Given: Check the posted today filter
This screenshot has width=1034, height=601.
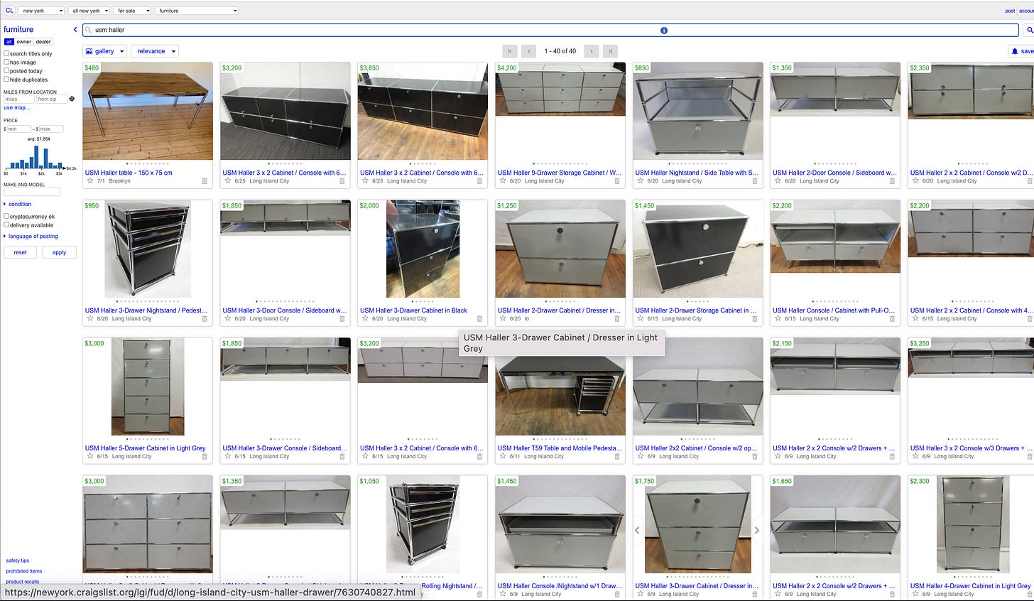Looking at the screenshot, I should click(x=6, y=71).
